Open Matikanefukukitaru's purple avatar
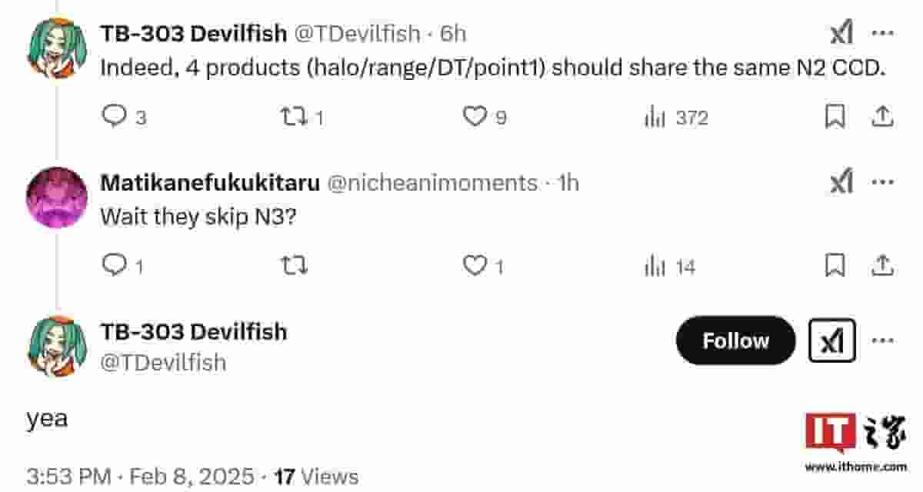This screenshot has width=923, height=492. [56, 198]
